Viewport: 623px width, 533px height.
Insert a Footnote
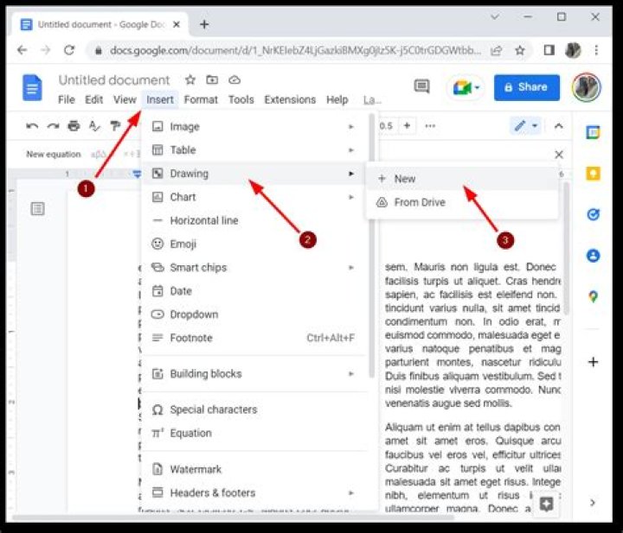click(254, 338)
